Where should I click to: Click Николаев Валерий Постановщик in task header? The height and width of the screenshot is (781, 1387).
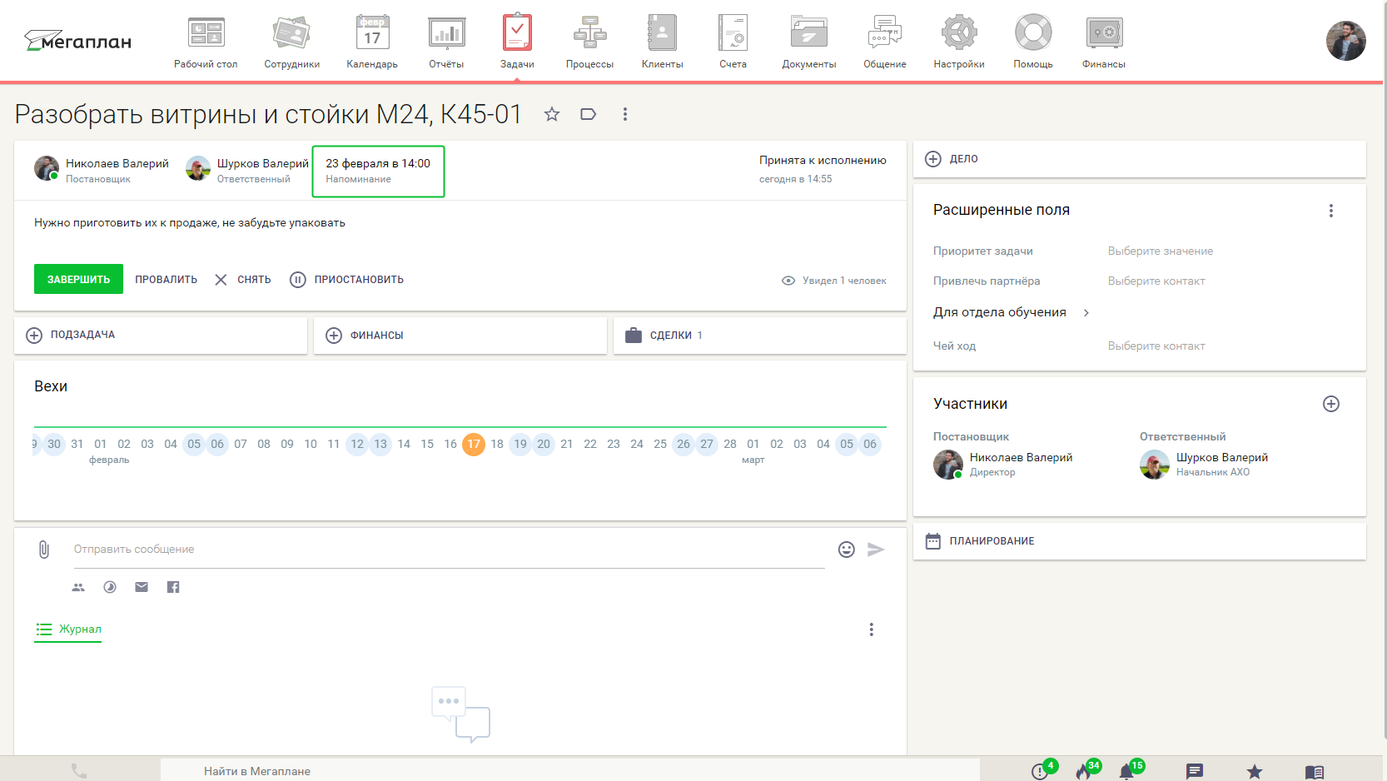[x=102, y=169]
